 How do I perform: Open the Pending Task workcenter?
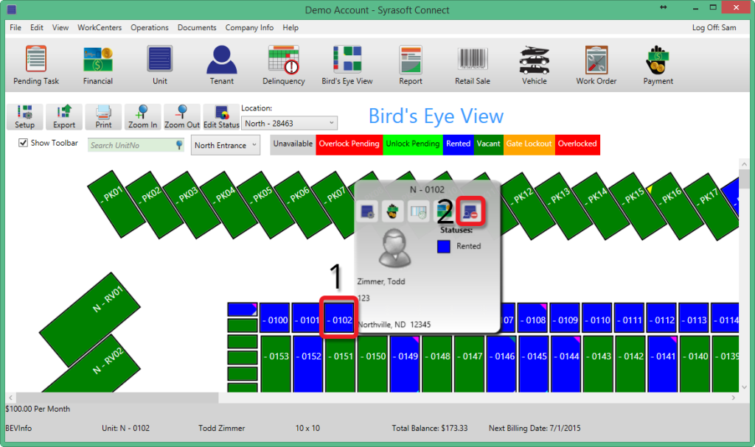point(36,65)
